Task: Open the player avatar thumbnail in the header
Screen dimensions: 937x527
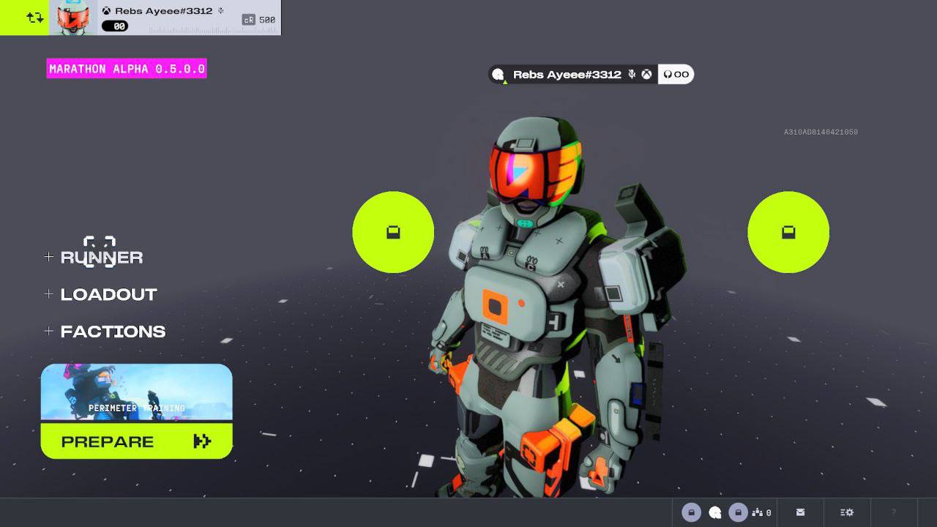Action: pyautogui.click(x=73, y=18)
